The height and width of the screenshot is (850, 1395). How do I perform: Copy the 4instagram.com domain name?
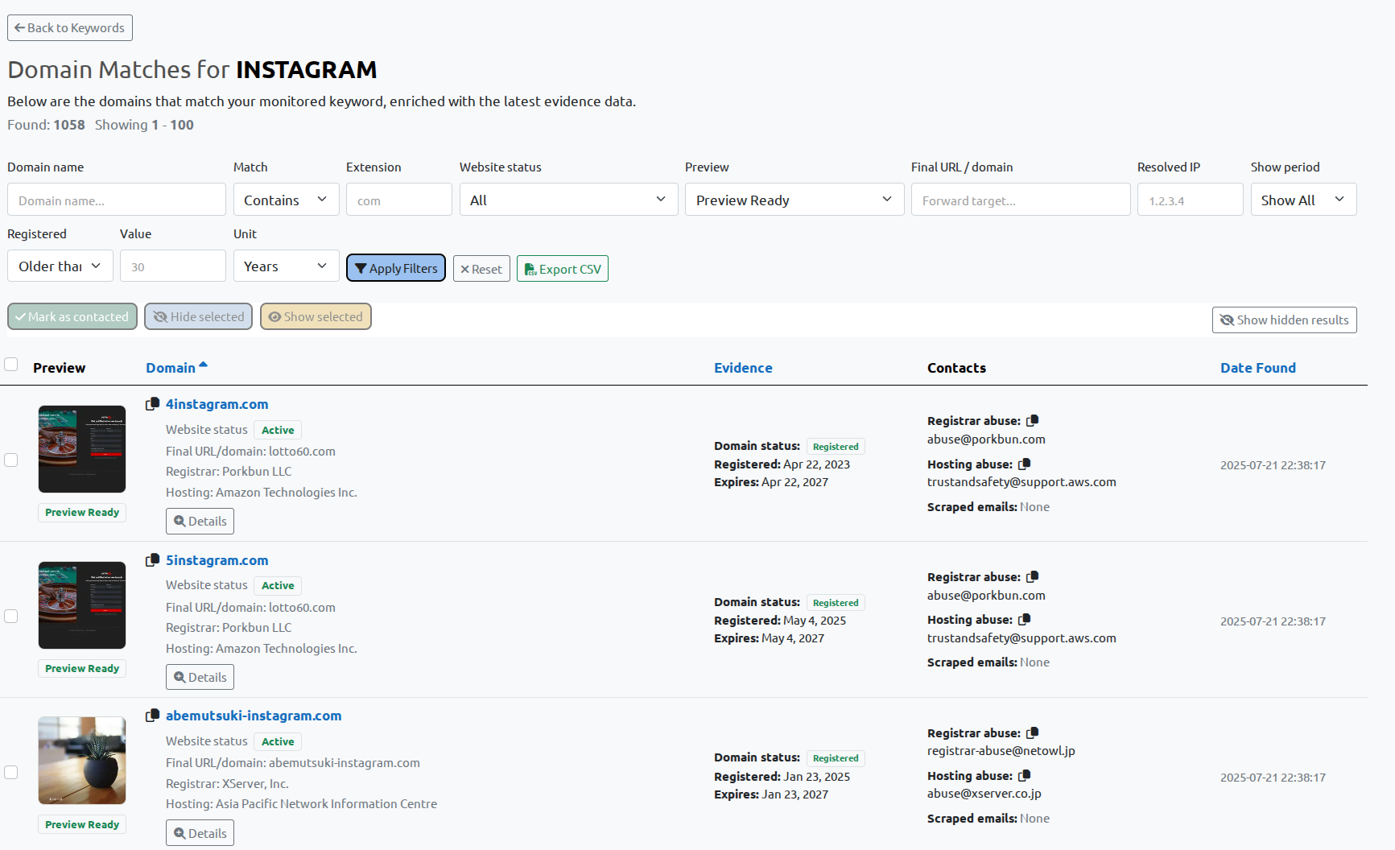[152, 404]
